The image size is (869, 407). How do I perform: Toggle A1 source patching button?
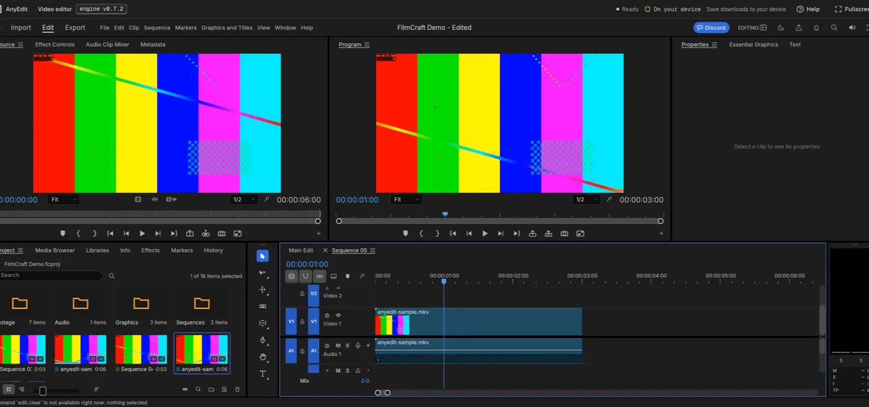pyautogui.click(x=291, y=351)
